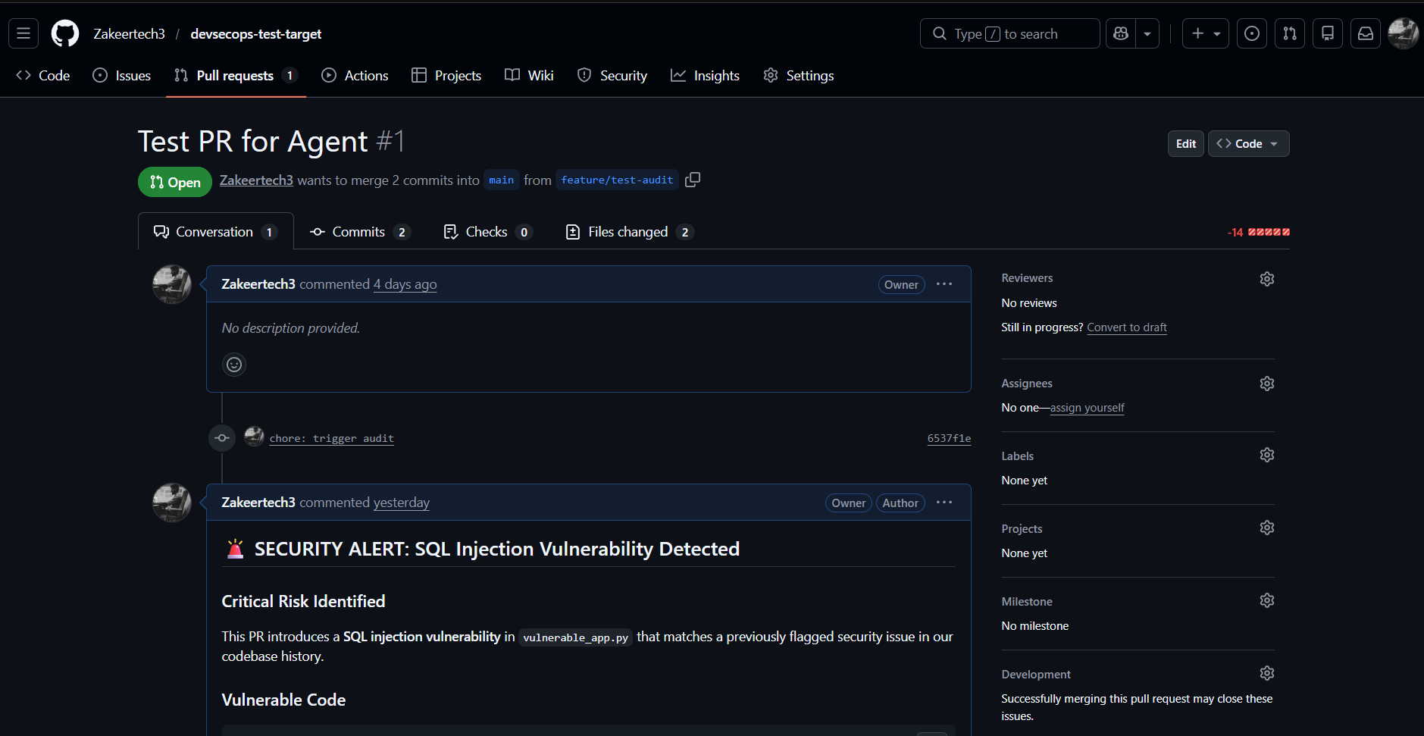Click Zakeertech3 name on second comment

[258, 503]
